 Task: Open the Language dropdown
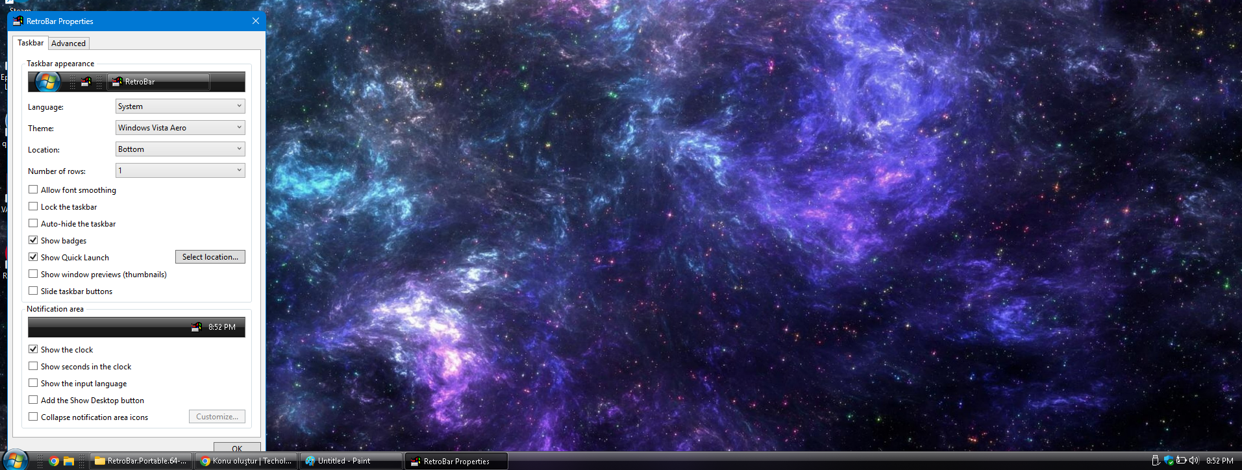click(180, 106)
